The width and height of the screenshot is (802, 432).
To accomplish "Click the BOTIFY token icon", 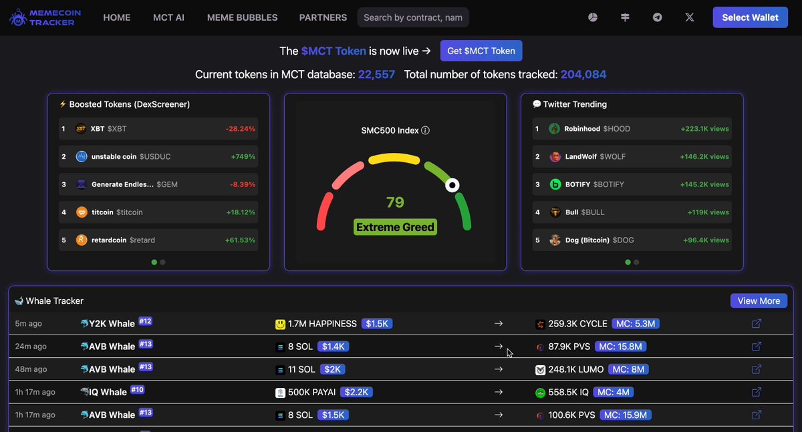I will coord(555,184).
